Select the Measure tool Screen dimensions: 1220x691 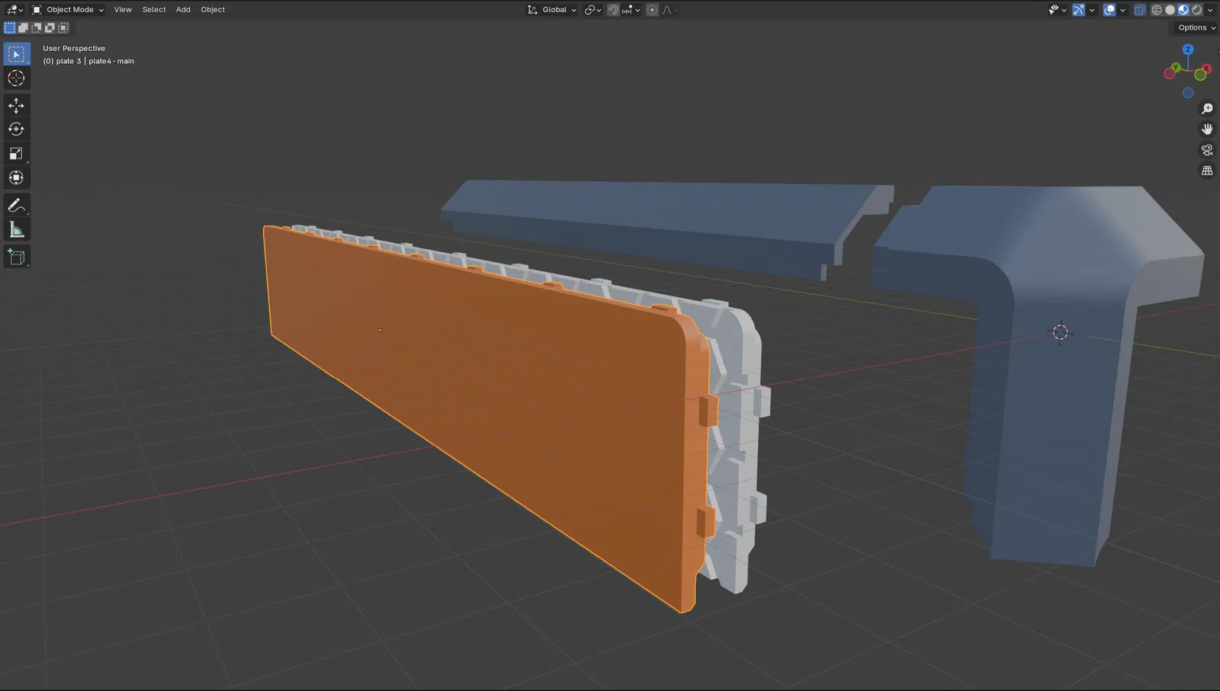tap(16, 230)
